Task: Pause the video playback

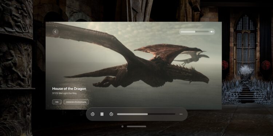Action: coord(102,114)
